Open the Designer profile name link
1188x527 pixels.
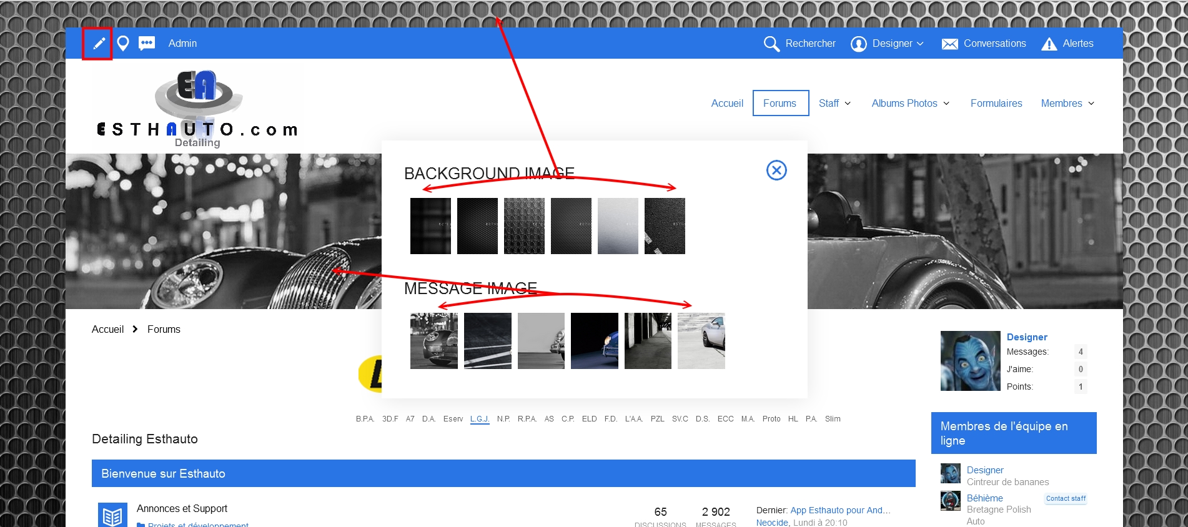(x=1027, y=337)
